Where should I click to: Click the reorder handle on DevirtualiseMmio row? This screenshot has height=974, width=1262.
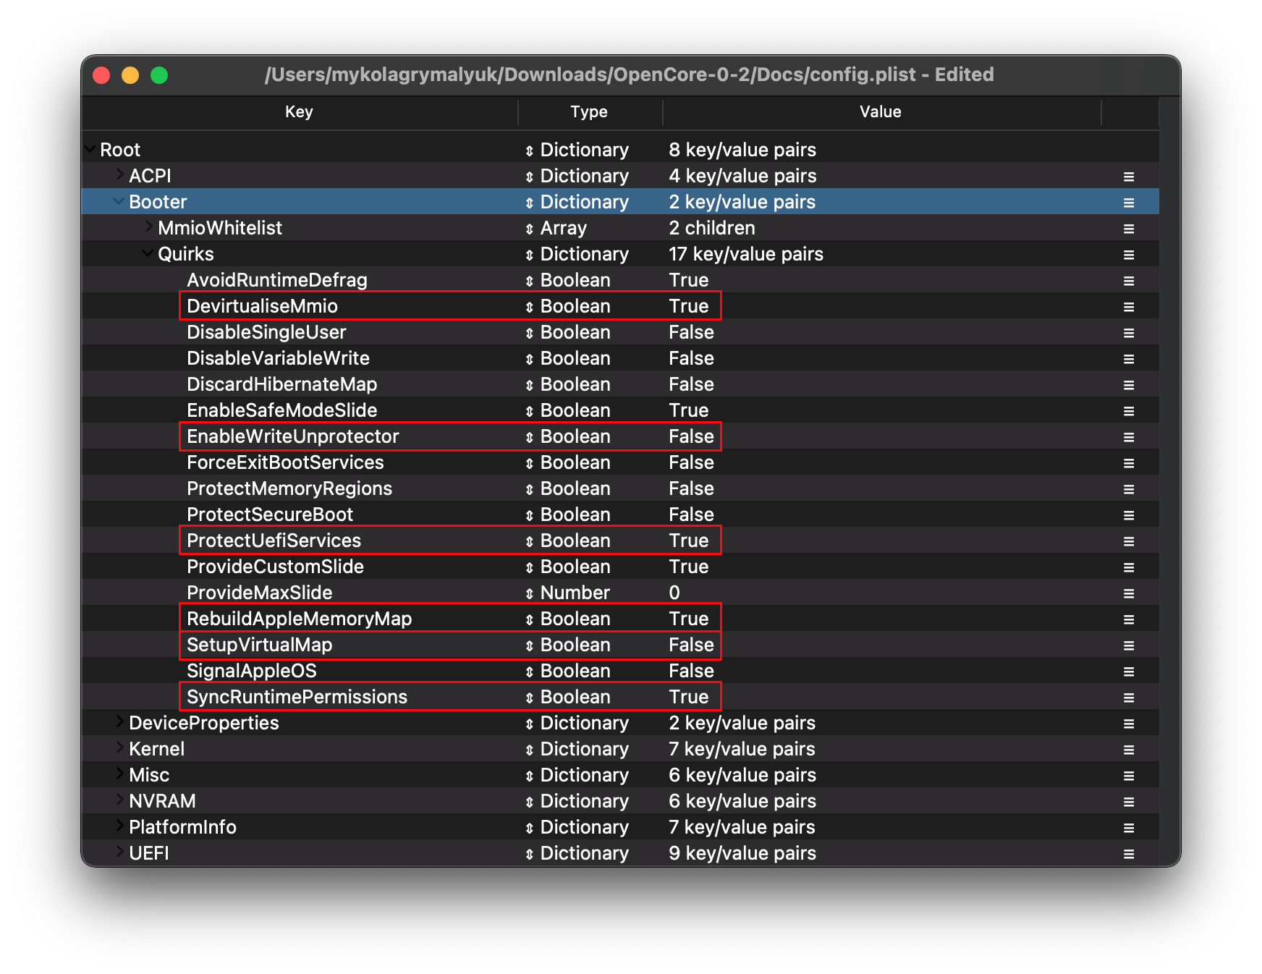click(1128, 307)
